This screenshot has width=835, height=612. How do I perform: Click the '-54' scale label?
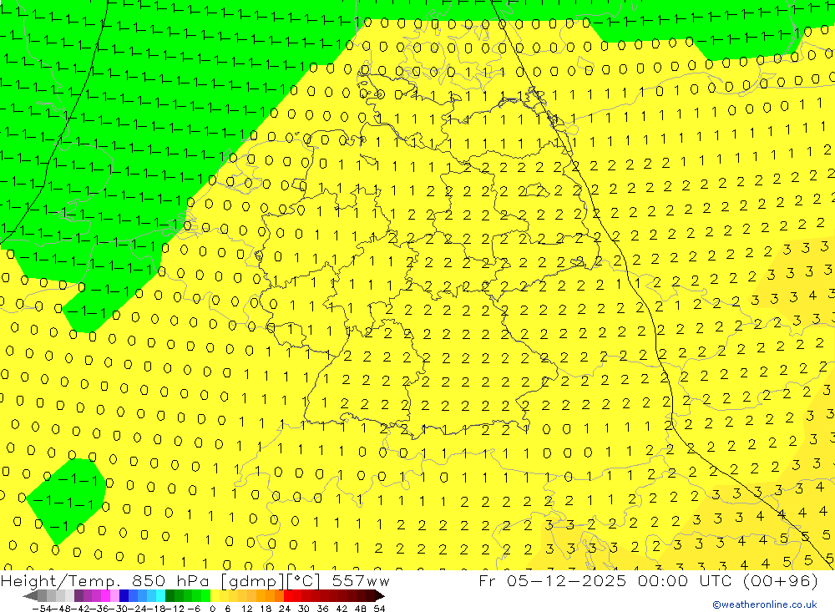pos(42,609)
